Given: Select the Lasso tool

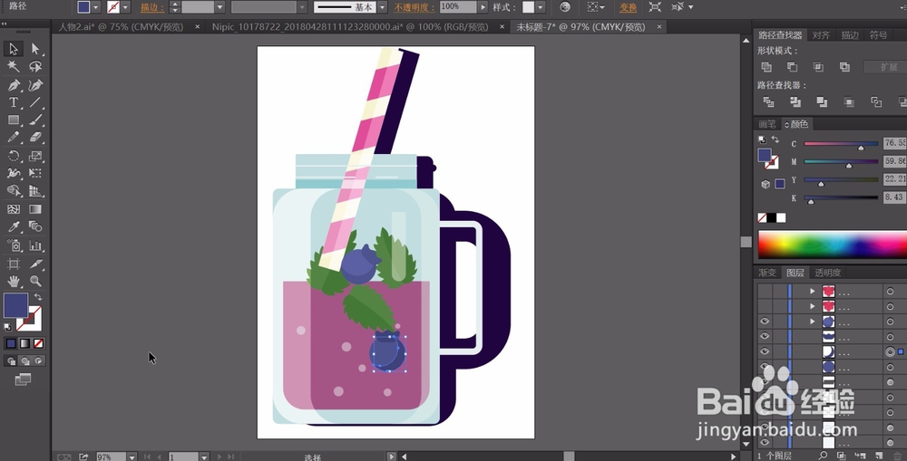Looking at the screenshot, I should point(35,67).
